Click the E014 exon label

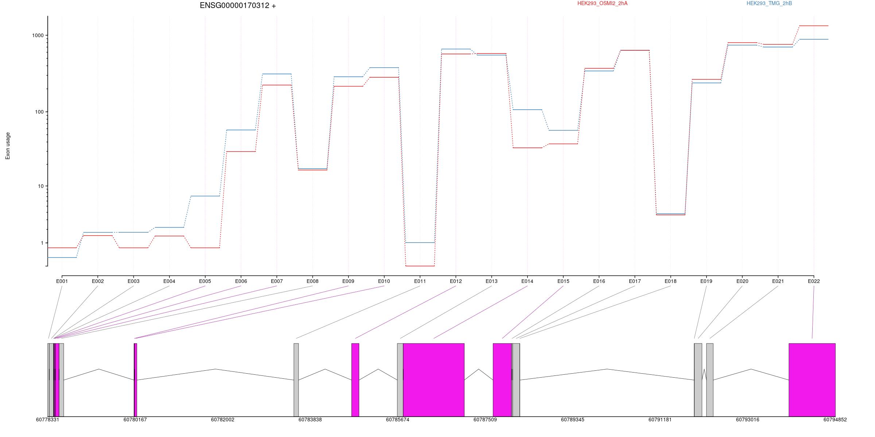tap(527, 281)
